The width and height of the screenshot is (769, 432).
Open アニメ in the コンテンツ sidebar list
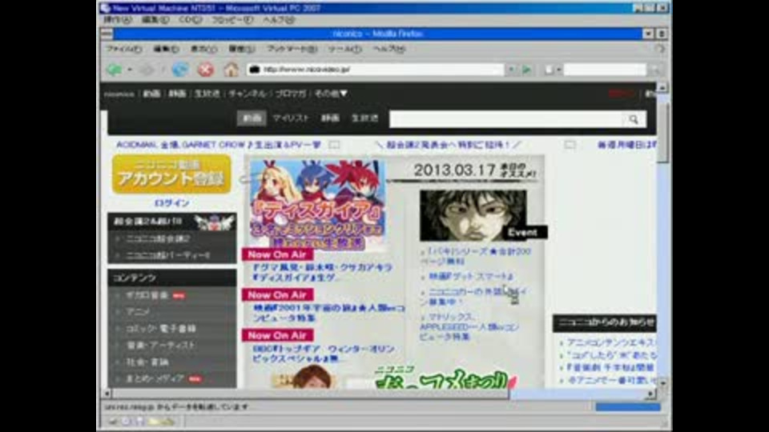[x=138, y=312]
